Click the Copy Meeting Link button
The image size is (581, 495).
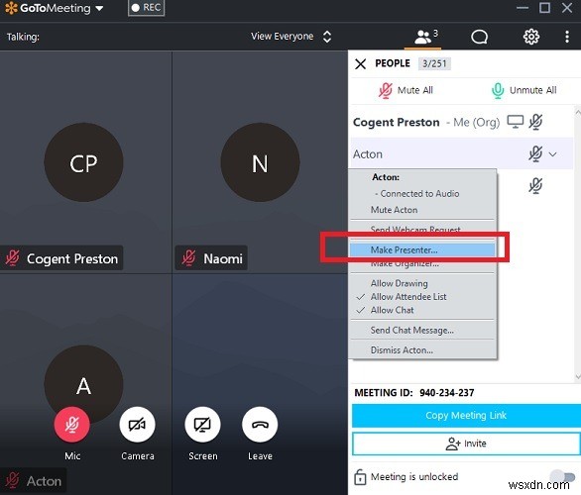pos(466,416)
